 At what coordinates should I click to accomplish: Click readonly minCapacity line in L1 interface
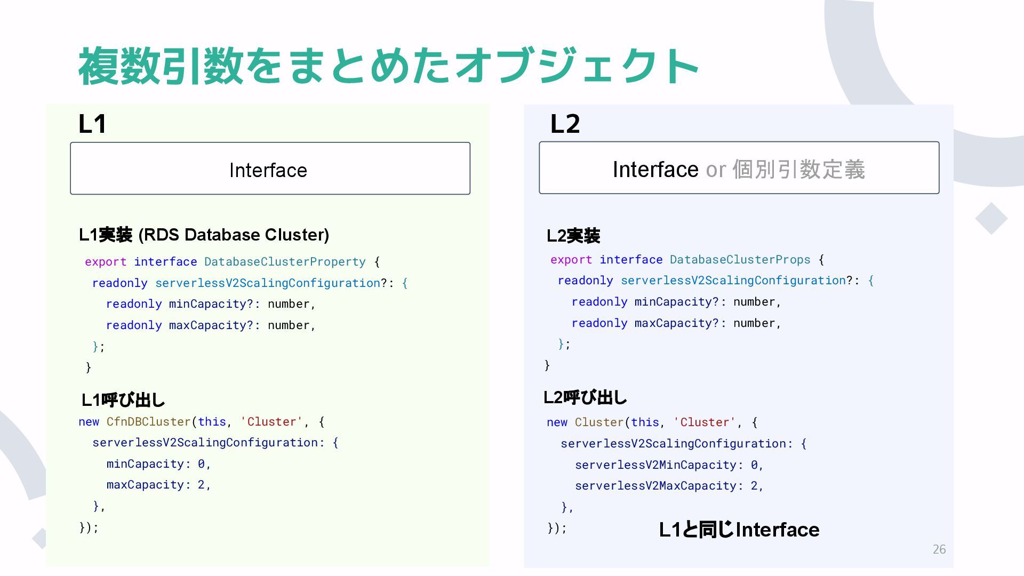click(211, 304)
